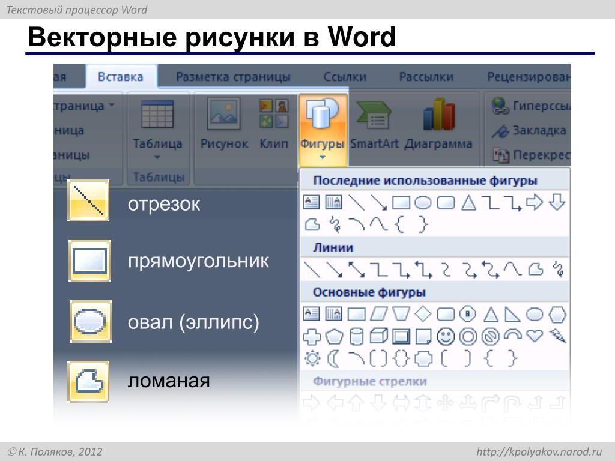Choose the folded corner shape
The height and width of the screenshot is (461, 615).
click(x=423, y=336)
